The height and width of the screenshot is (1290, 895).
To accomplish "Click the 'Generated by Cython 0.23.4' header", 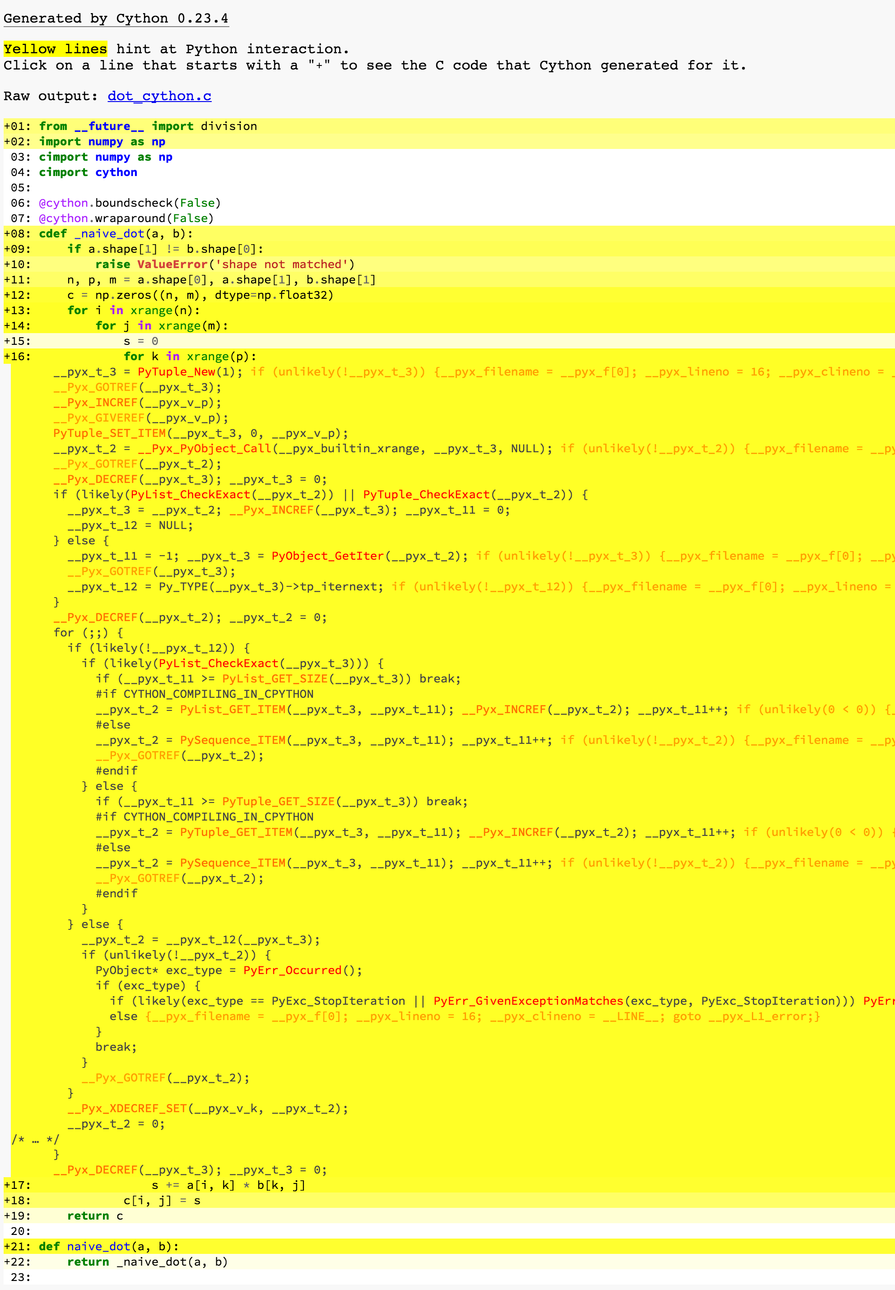I will [116, 19].
